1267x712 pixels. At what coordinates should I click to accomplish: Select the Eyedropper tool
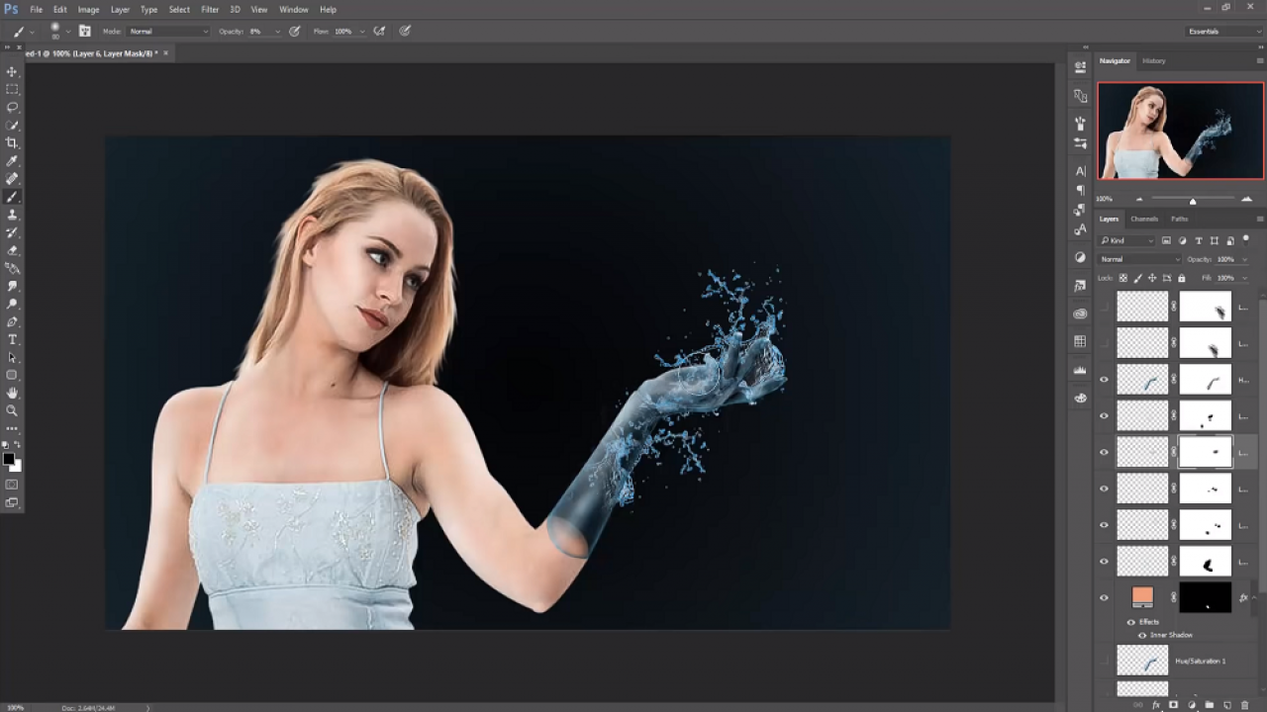pos(12,160)
